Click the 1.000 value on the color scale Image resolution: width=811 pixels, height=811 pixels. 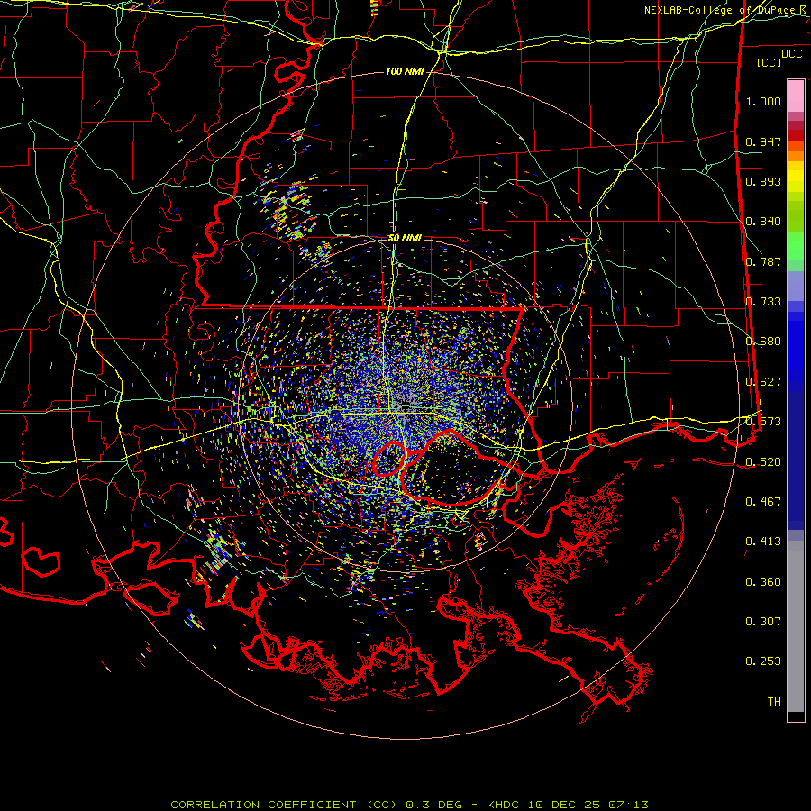[x=763, y=101]
